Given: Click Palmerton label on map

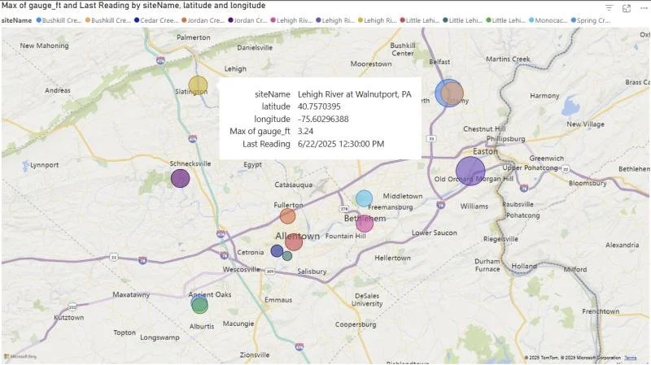Looking at the screenshot, I should 194,37.
